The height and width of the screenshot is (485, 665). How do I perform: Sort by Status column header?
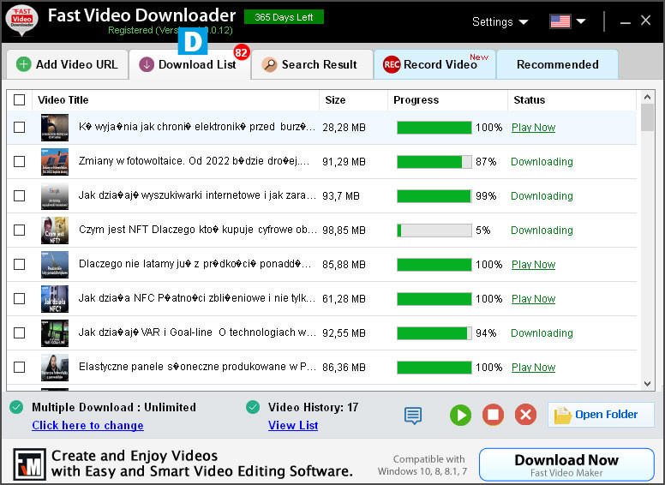(x=572, y=100)
